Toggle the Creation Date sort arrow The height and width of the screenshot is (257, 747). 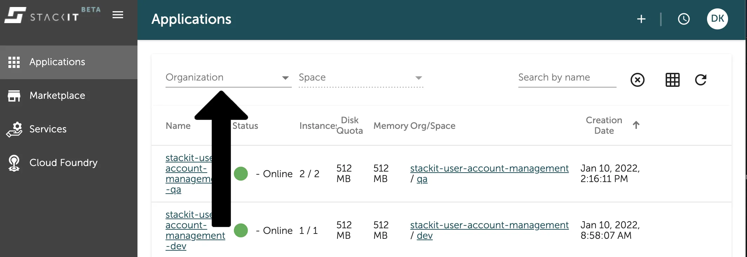click(636, 125)
